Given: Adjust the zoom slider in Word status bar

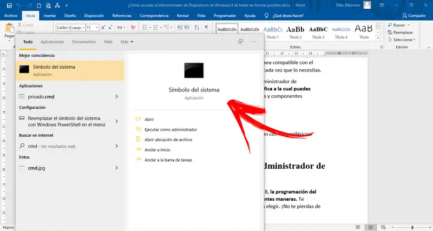Looking at the screenshot, I should (x=412, y=227).
